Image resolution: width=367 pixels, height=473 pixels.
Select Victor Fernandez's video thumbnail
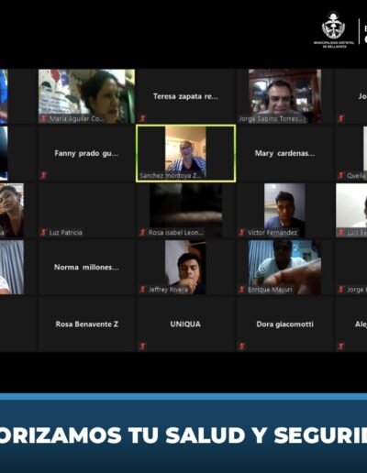(284, 210)
